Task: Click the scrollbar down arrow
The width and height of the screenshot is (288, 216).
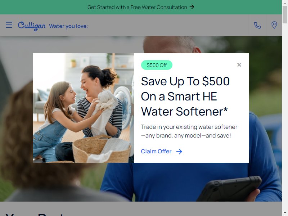Action: (x=285, y=213)
